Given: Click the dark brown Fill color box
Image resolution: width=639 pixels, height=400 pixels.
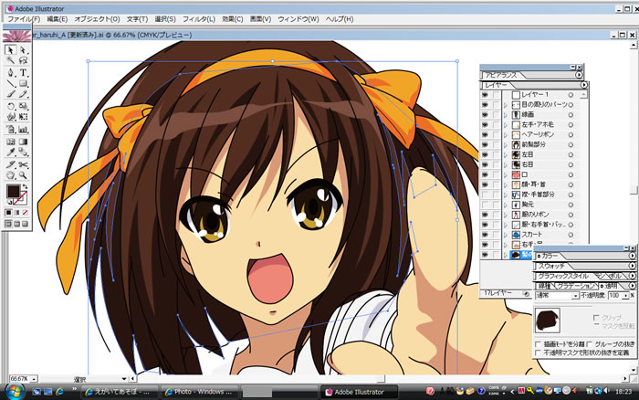Looking at the screenshot, I should 13,192.
